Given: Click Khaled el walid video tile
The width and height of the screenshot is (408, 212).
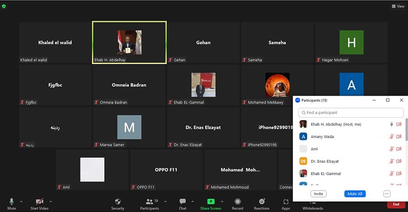Looking at the screenshot, I should (55, 42).
